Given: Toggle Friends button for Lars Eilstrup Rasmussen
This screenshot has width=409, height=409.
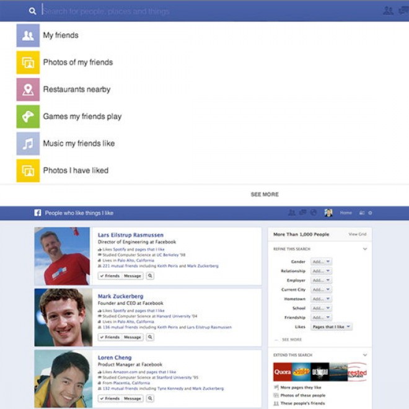Looking at the screenshot, I should [x=110, y=276].
